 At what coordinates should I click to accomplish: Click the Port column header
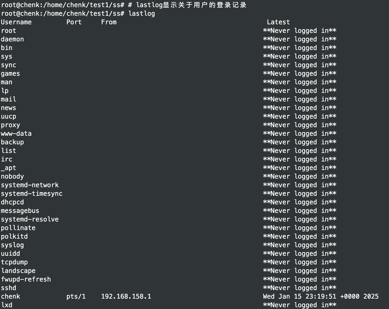click(x=74, y=22)
